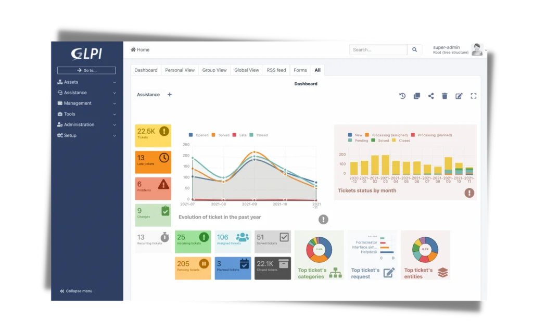The height and width of the screenshot is (333, 533).
Task: Expand the Administration sidebar section
Action: tap(86, 125)
